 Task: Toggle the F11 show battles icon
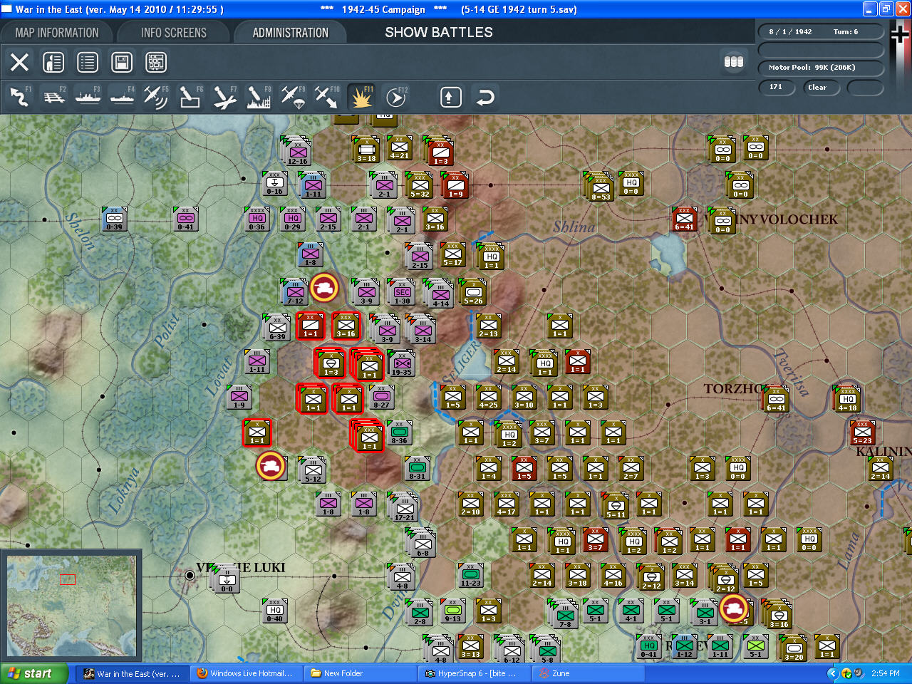click(x=361, y=96)
